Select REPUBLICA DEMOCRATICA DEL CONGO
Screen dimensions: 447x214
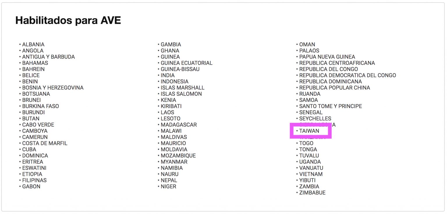click(347, 75)
